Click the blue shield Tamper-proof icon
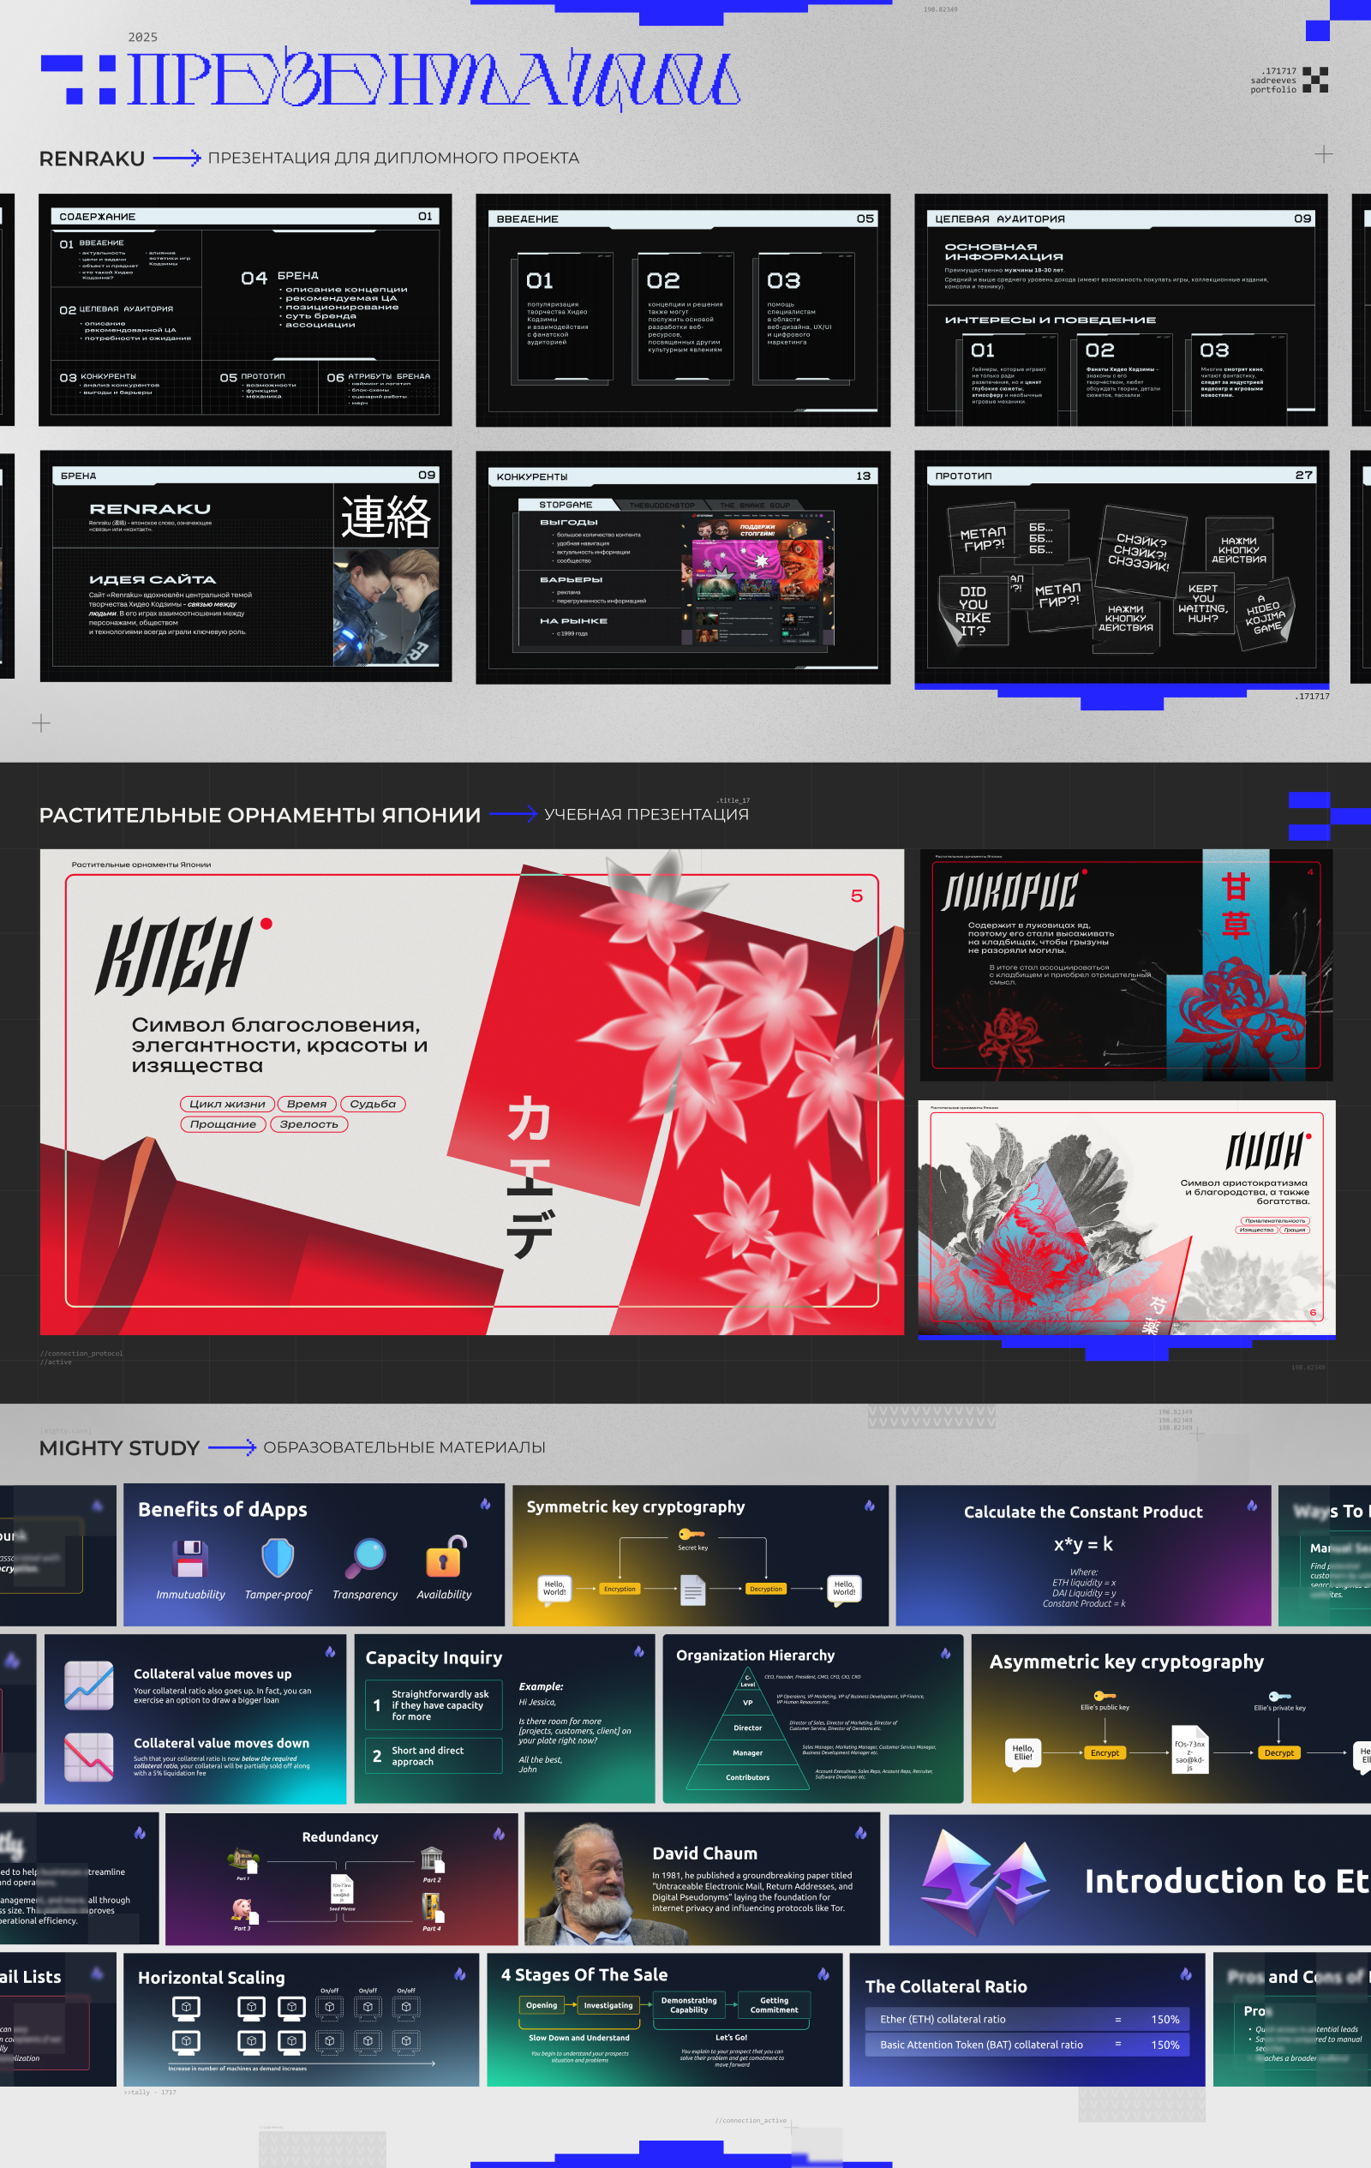The width and height of the screenshot is (1371, 2168). point(278,1558)
